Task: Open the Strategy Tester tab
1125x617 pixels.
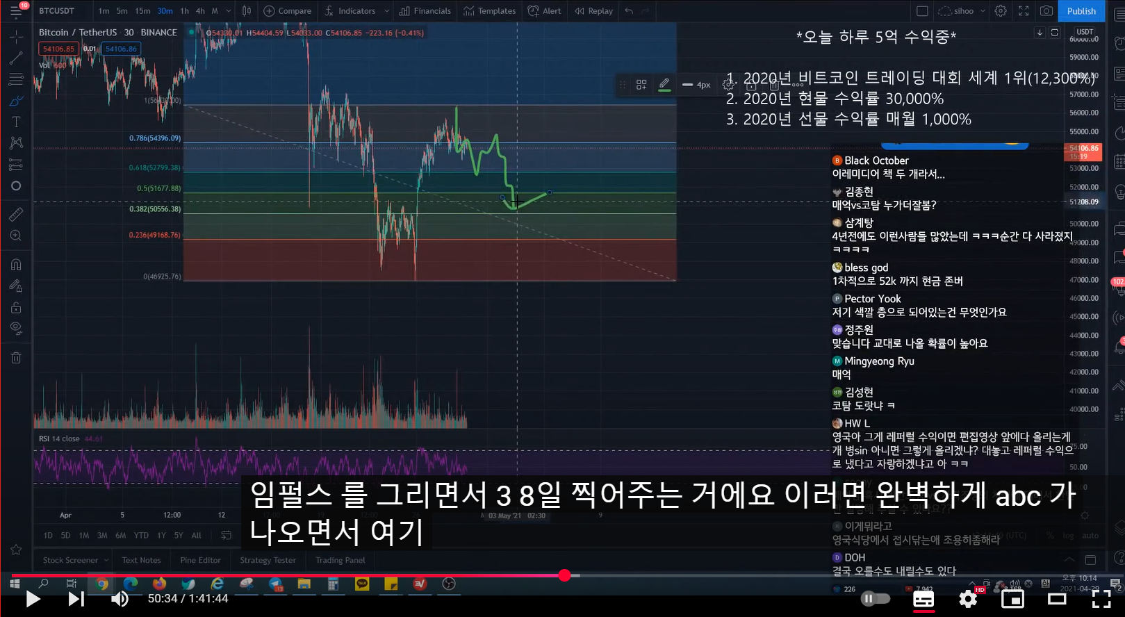Action: tap(268, 560)
